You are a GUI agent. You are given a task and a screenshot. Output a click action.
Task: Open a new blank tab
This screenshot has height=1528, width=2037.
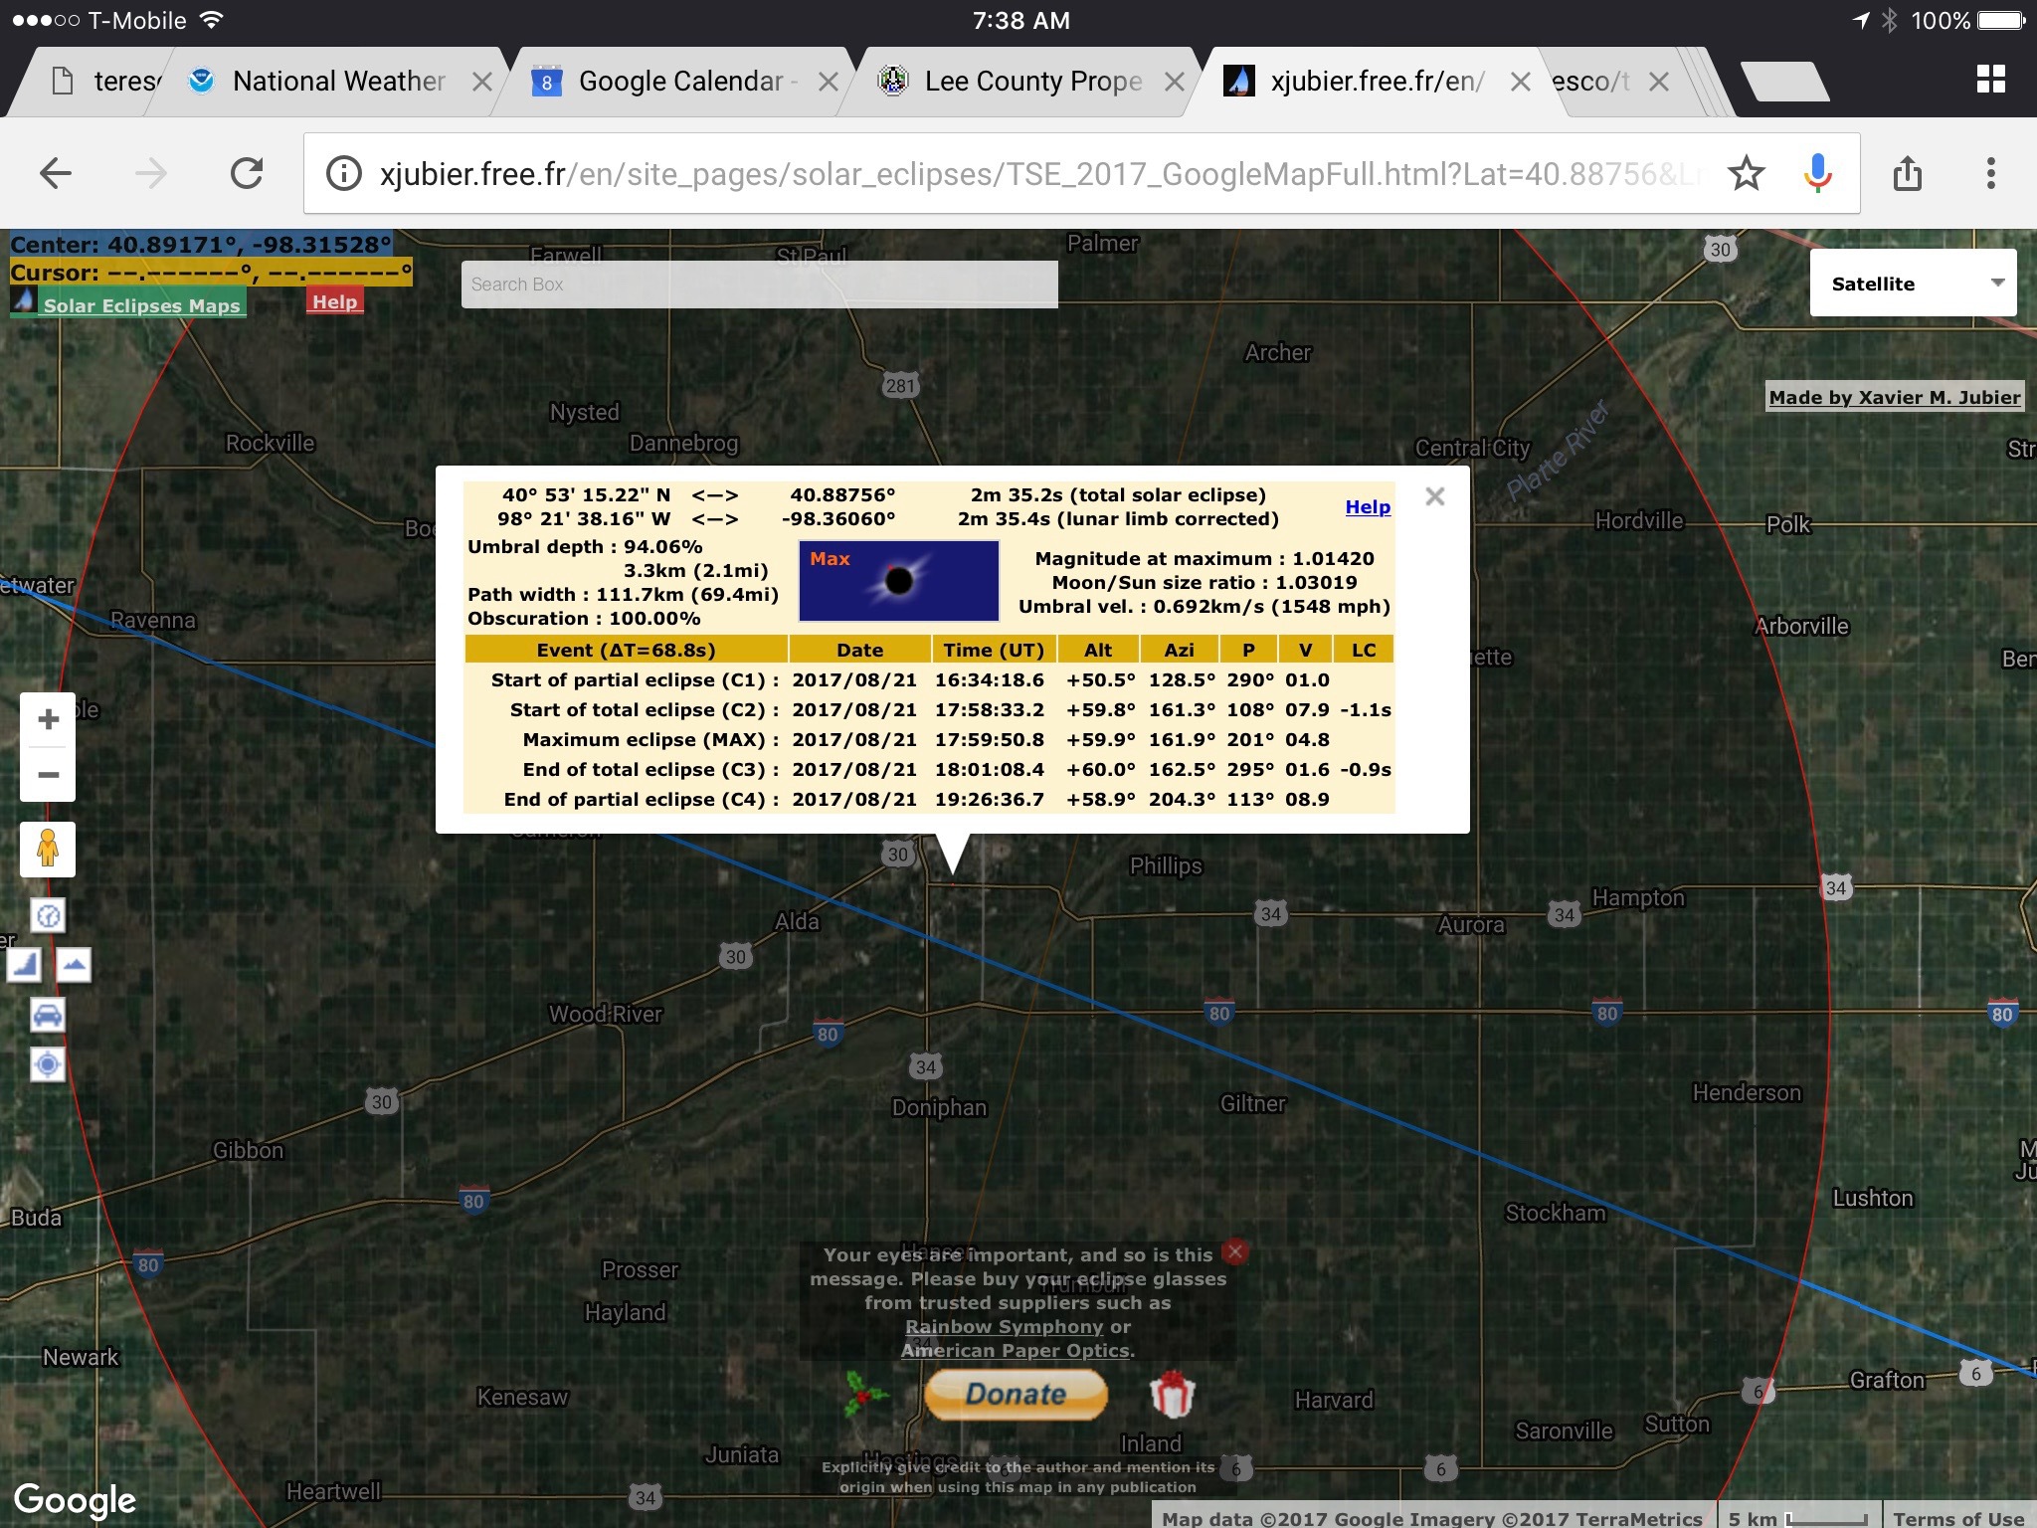[1785, 82]
